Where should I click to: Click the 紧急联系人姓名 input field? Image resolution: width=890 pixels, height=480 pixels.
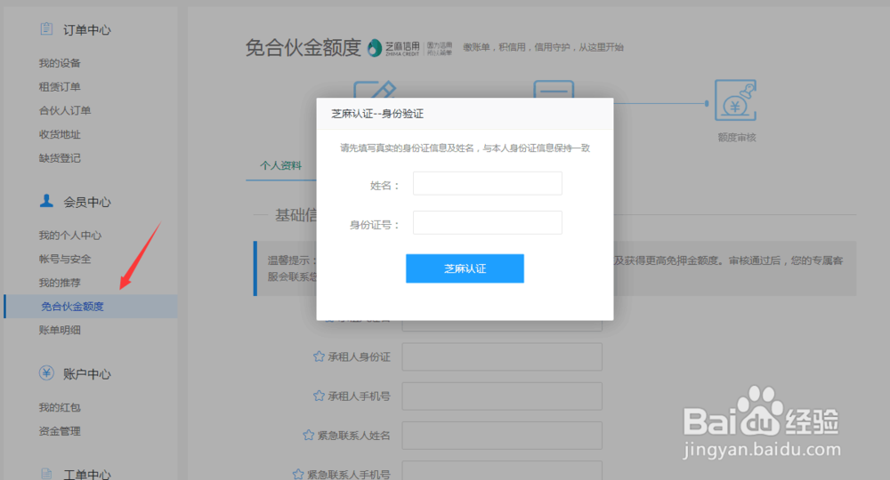tap(502, 436)
